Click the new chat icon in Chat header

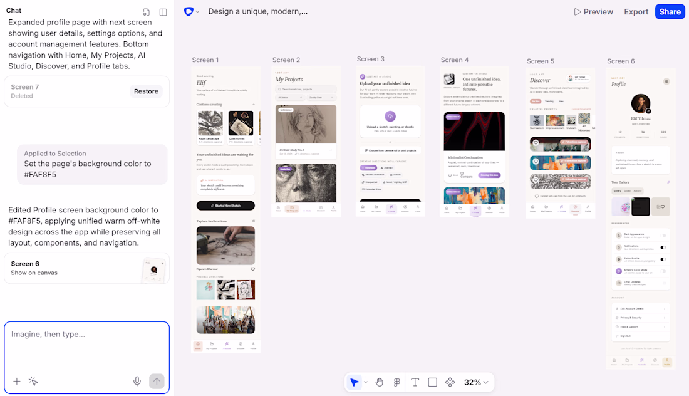click(x=147, y=12)
